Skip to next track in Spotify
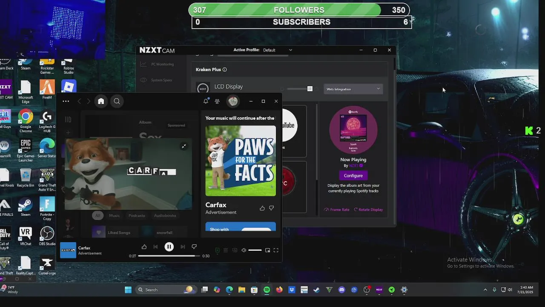545x307 pixels. (183, 246)
